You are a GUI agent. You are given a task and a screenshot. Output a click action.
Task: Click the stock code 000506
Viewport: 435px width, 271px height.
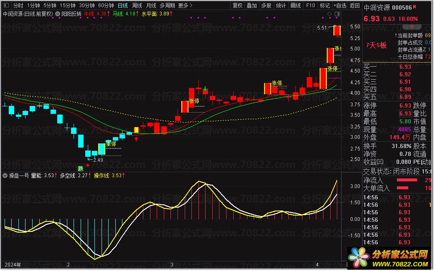pyautogui.click(x=402, y=8)
